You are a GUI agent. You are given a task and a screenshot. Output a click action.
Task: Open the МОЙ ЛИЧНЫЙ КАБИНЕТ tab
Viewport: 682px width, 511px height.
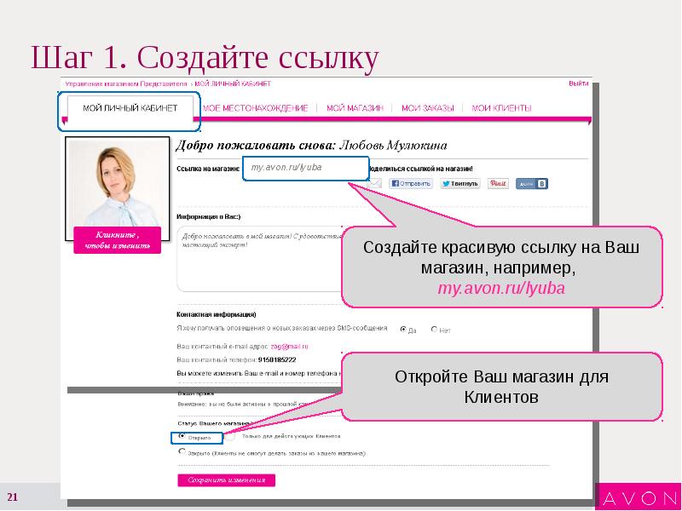click(130, 109)
